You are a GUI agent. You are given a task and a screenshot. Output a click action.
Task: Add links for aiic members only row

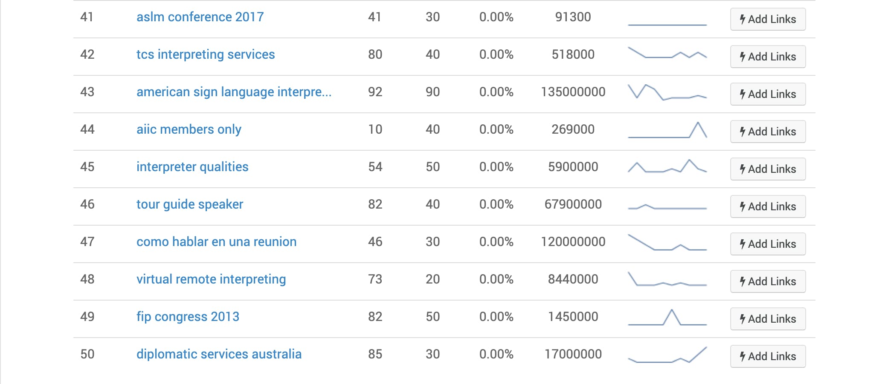[768, 132]
